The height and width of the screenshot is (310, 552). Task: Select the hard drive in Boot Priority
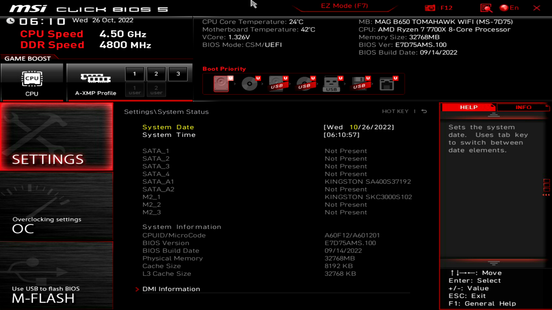click(x=221, y=83)
